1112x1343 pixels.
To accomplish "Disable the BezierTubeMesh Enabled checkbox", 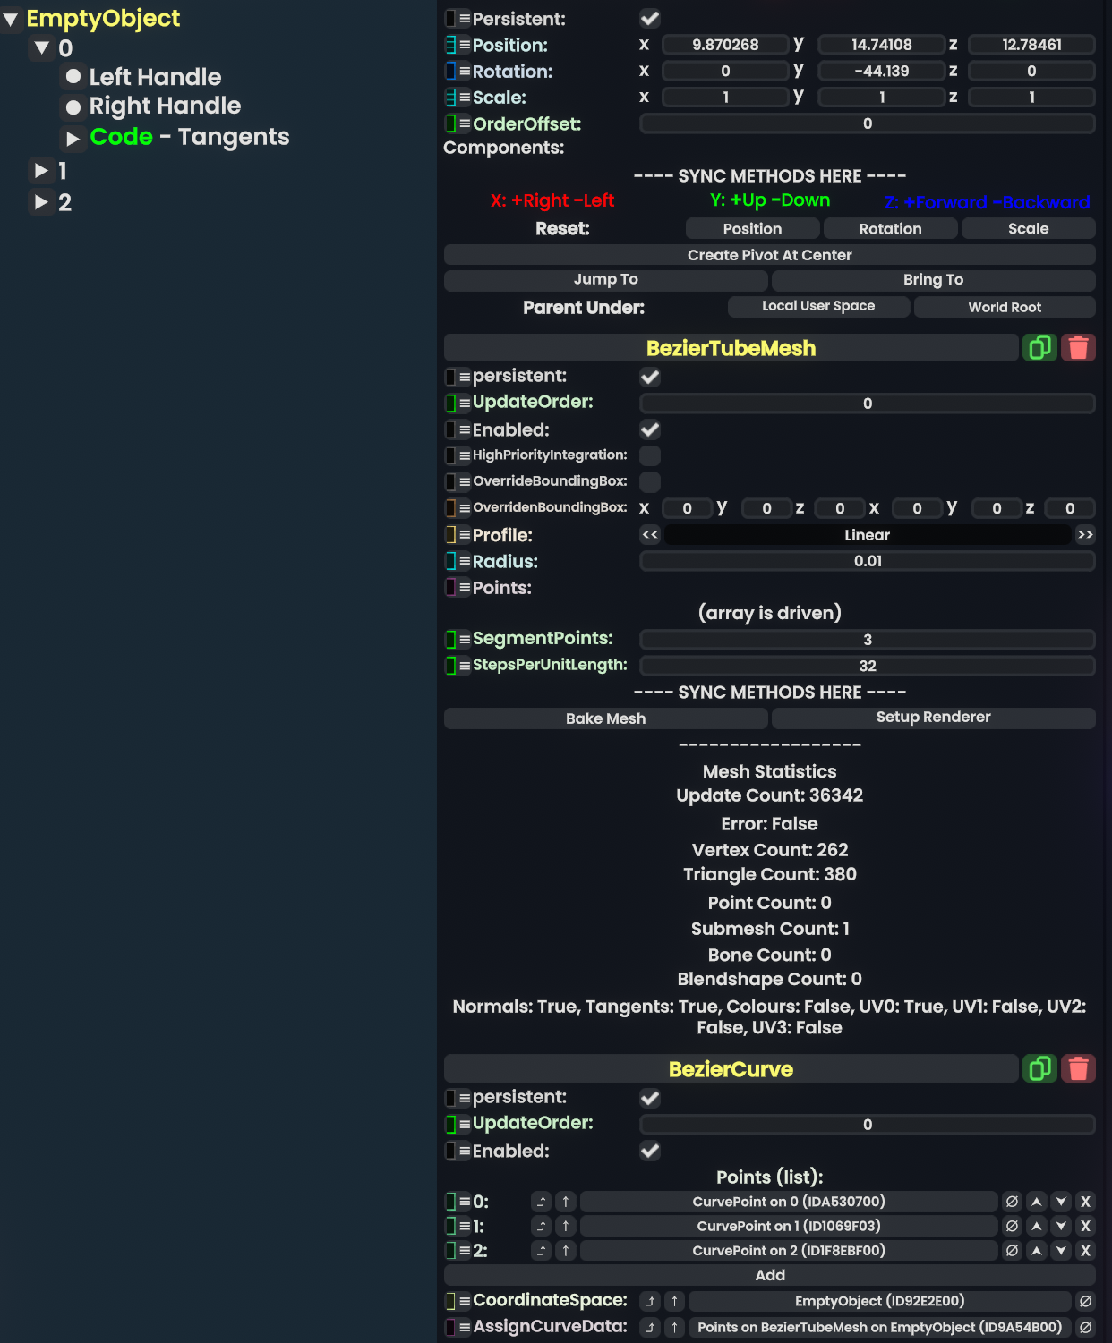I will pyautogui.click(x=650, y=429).
